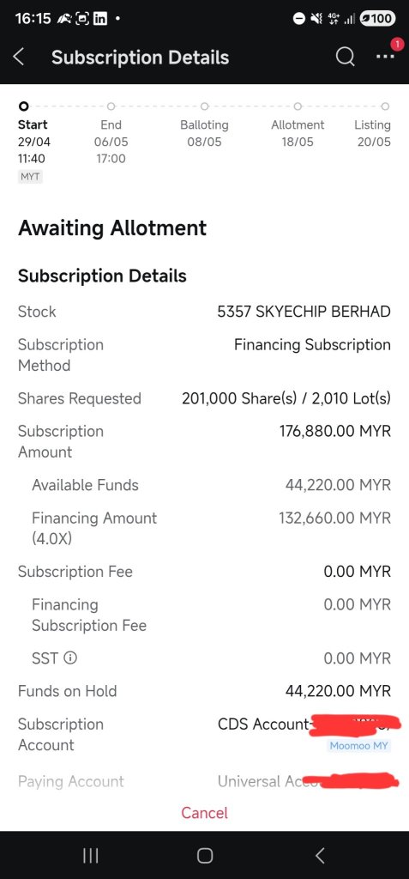Tap the MYT timezone label
This screenshot has height=879, width=409.
(x=30, y=177)
